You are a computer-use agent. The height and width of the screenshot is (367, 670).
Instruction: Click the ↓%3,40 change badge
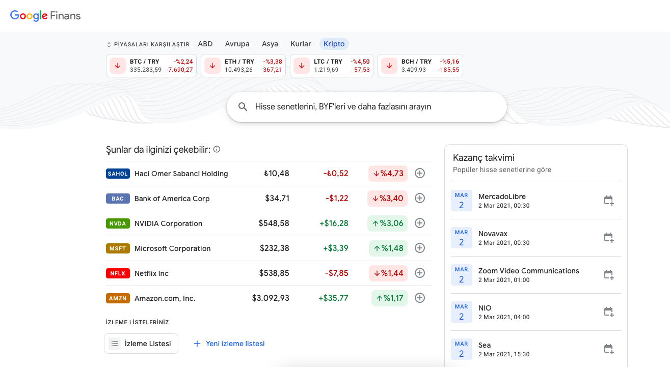tap(388, 198)
